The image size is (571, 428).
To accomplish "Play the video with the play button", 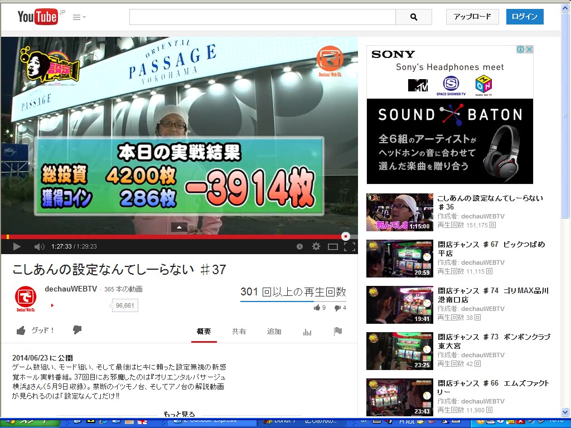I will (16, 247).
